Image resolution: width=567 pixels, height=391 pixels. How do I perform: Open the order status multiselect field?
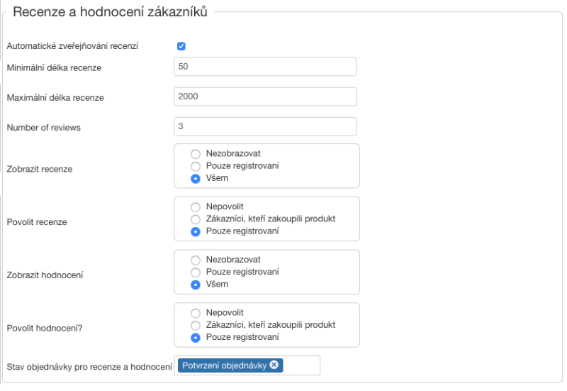point(301,365)
